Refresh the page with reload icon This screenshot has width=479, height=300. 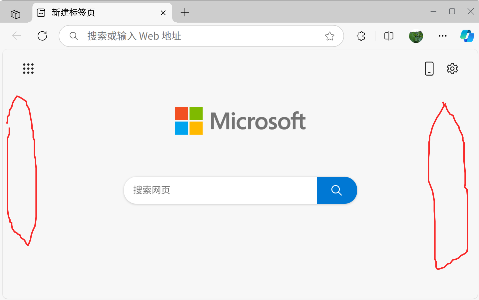pyautogui.click(x=42, y=36)
